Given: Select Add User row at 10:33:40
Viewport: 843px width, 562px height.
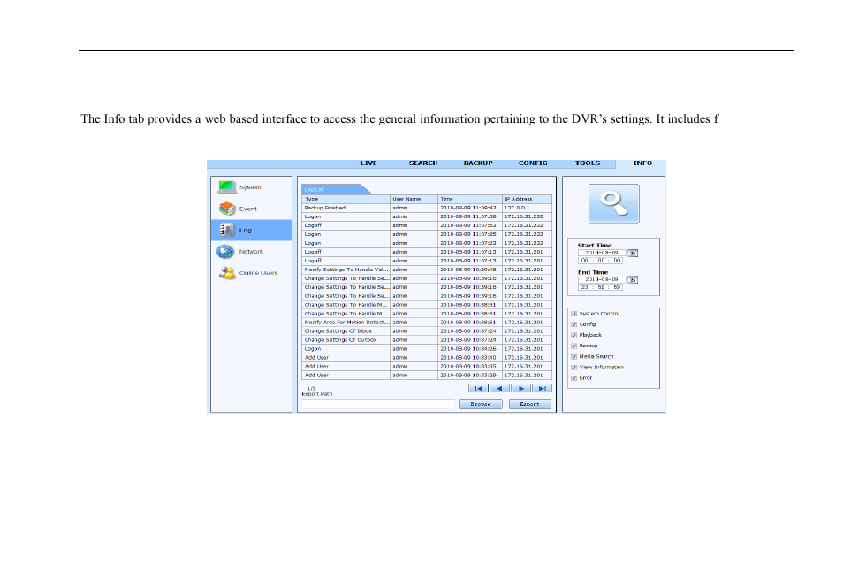Looking at the screenshot, I should [x=427, y=358].
